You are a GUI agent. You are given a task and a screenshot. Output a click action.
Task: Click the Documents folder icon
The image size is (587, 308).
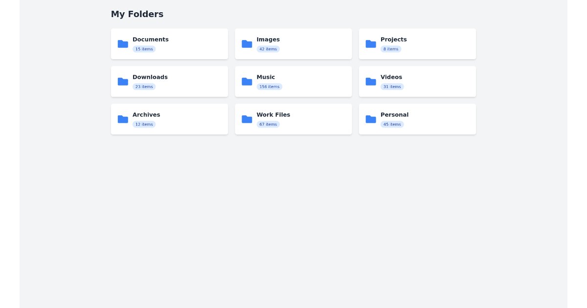123,44
